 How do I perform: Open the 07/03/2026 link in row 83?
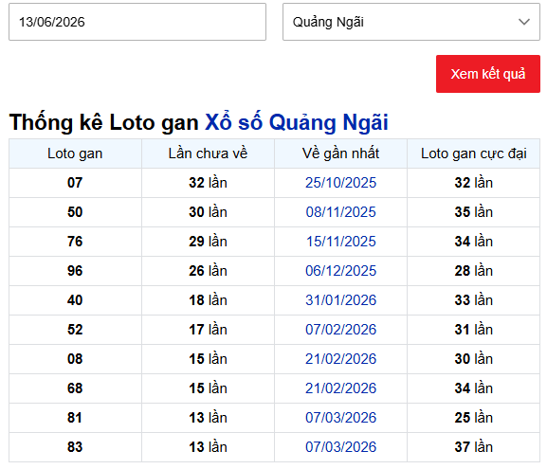click(x=341, y=447)
